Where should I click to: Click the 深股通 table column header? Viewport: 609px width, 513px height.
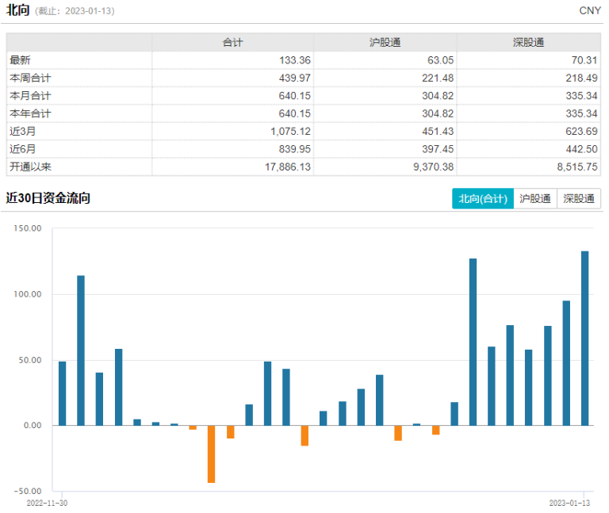coord(528,42)
